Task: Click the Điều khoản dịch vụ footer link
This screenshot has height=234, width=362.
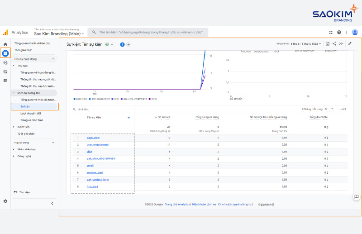Action: (x=204, y=205)
